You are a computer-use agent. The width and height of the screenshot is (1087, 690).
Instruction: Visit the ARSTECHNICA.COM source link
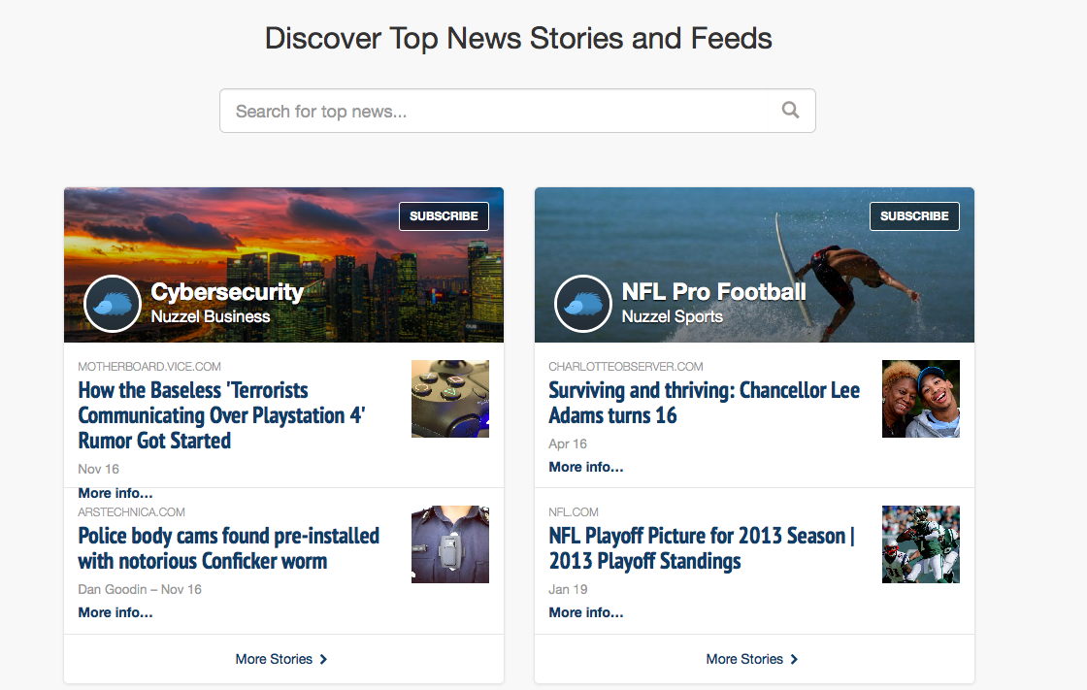(131, 511)
